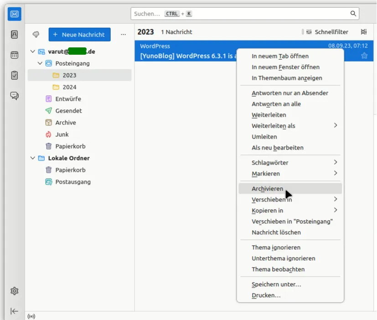Collapse the Posteingang folder
377x320 pixels.
[41, 64]
